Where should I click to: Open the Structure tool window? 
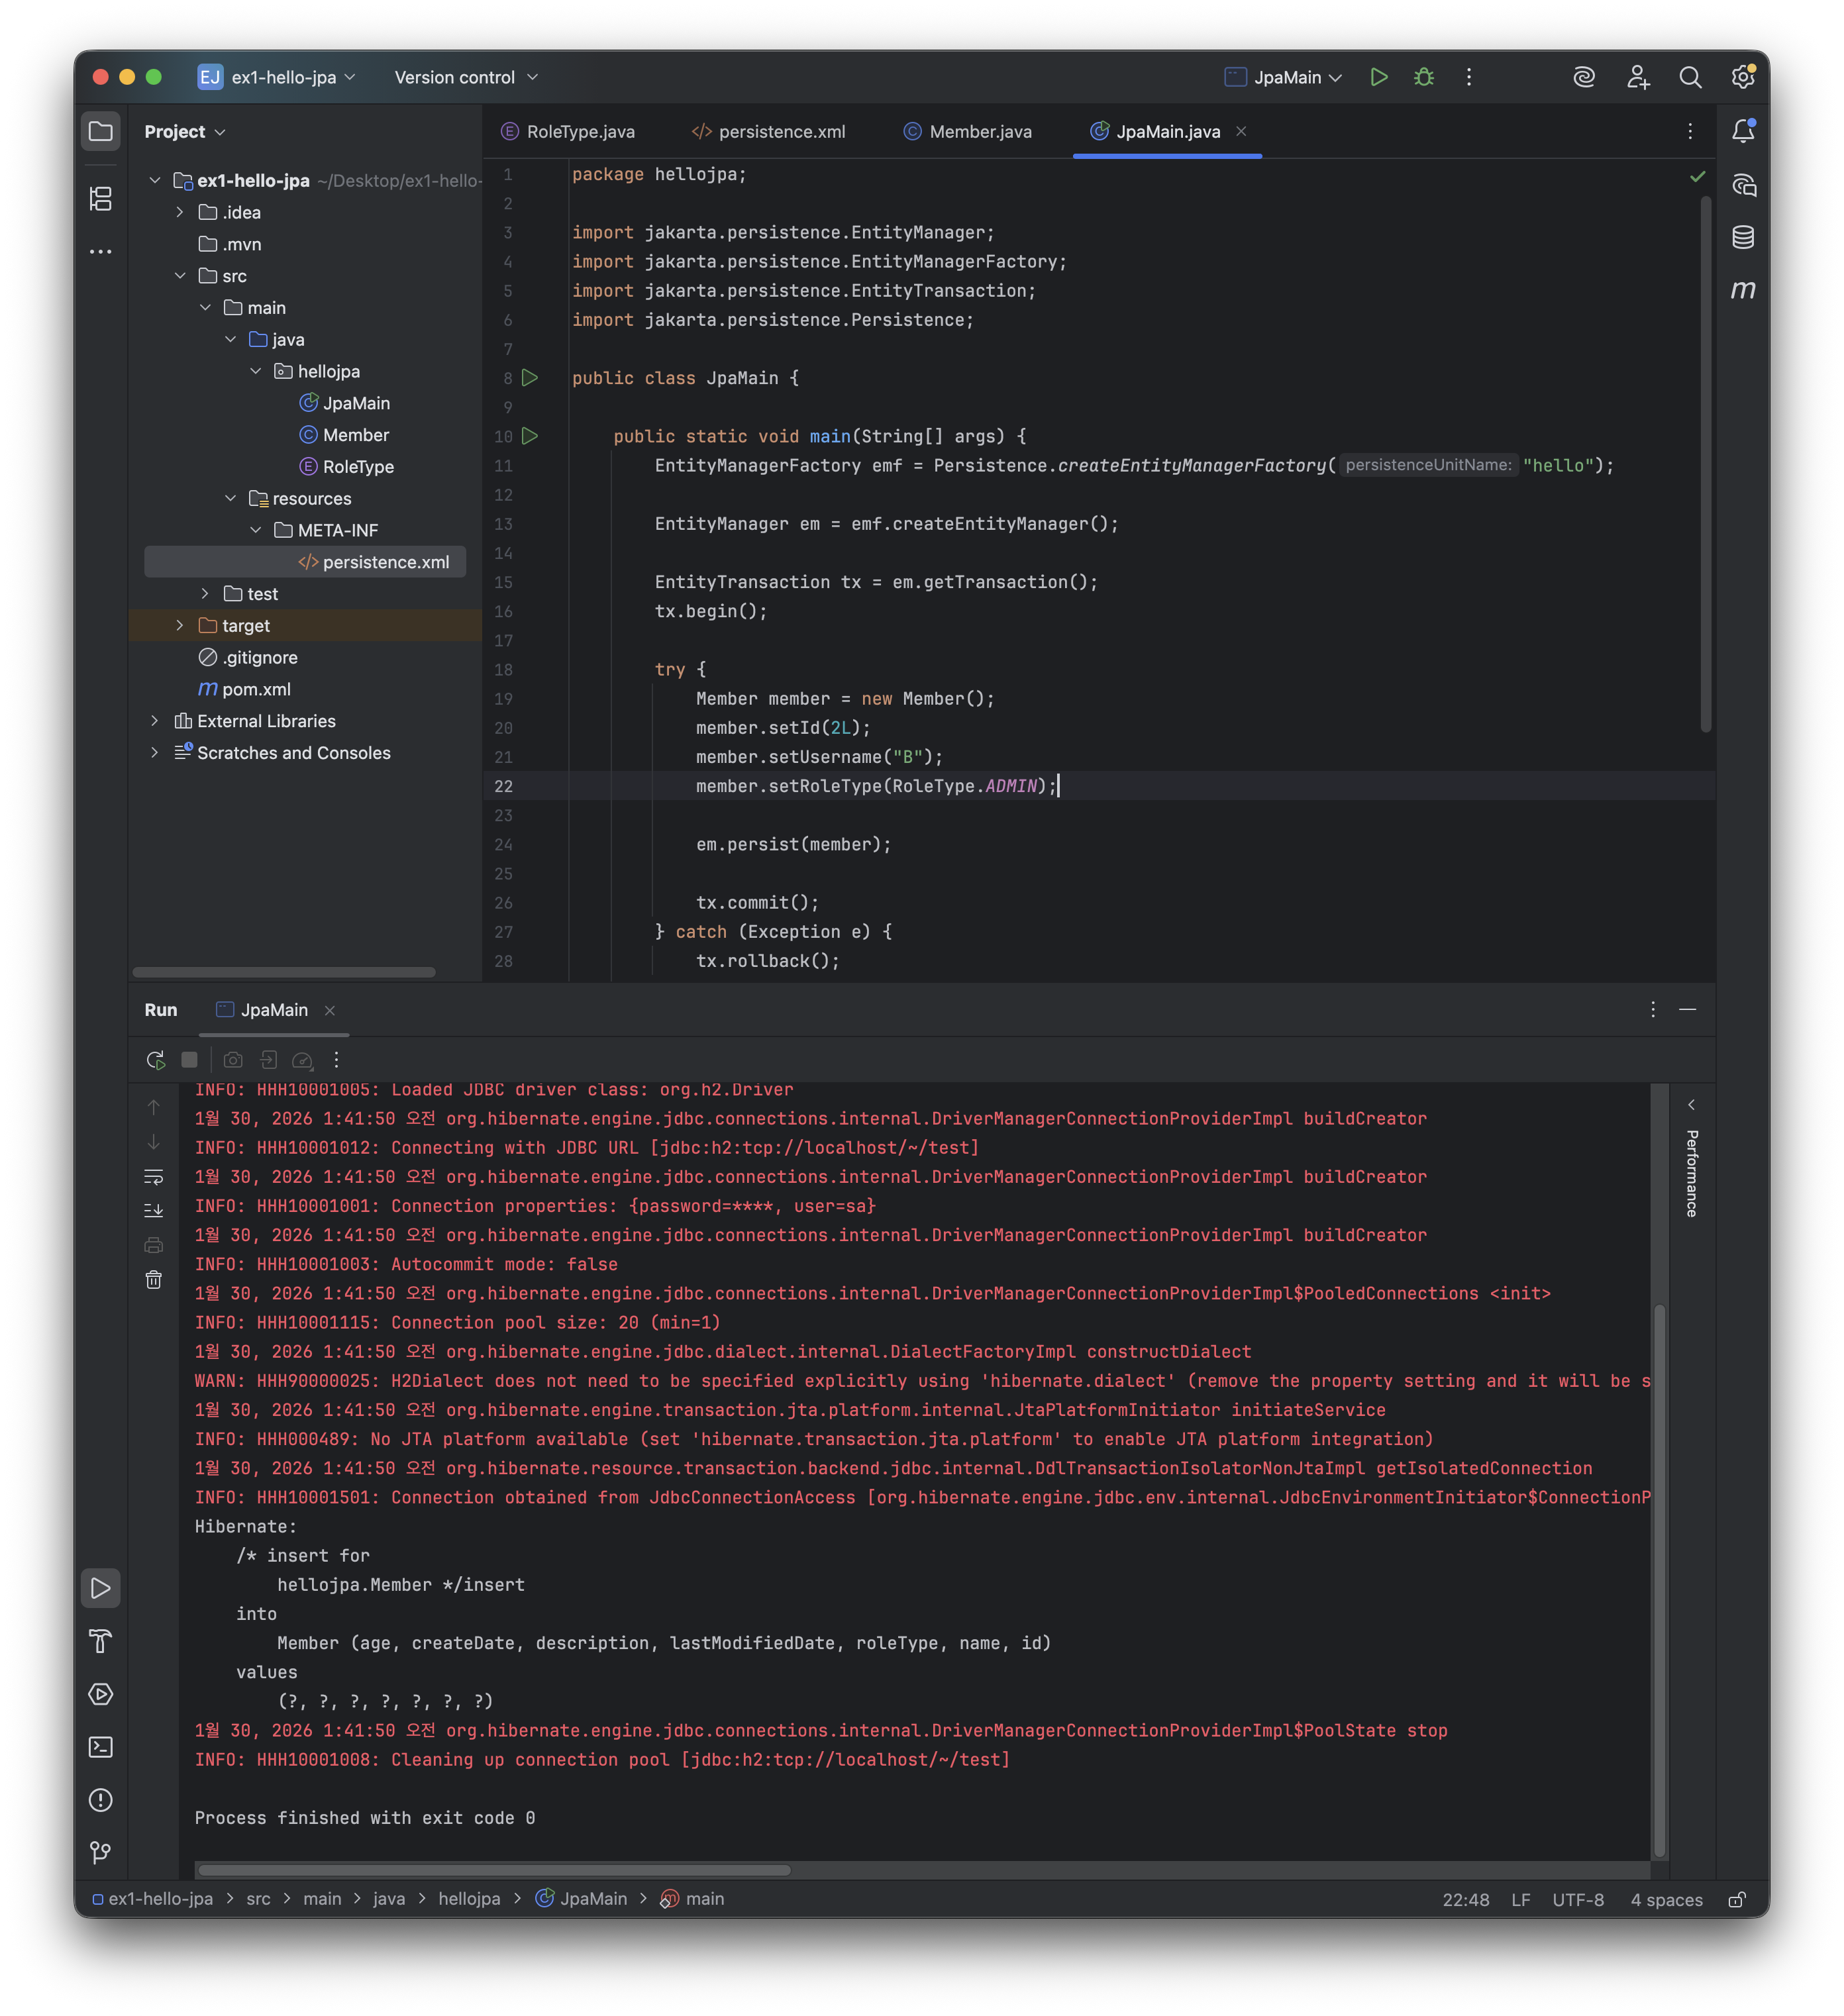tap(101, 199)
